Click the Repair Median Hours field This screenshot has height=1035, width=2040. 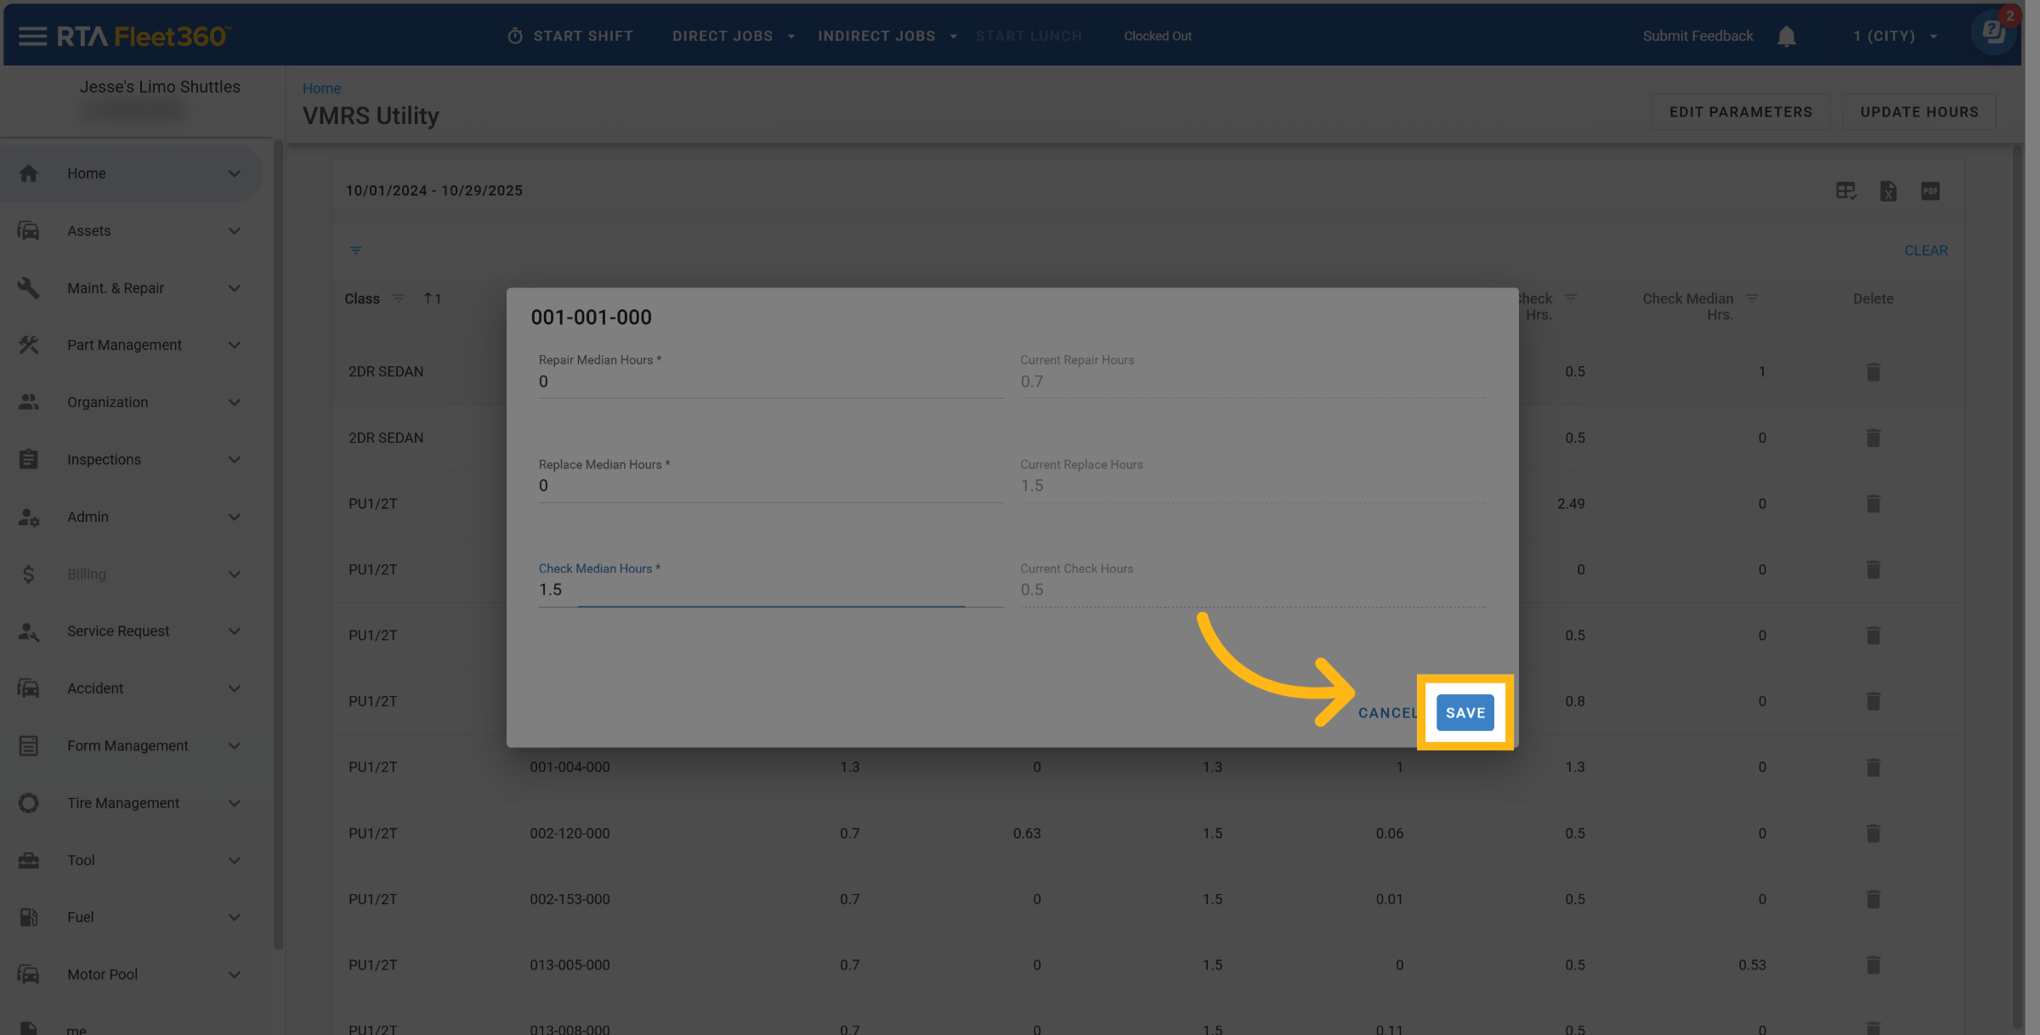click(769, 382)
